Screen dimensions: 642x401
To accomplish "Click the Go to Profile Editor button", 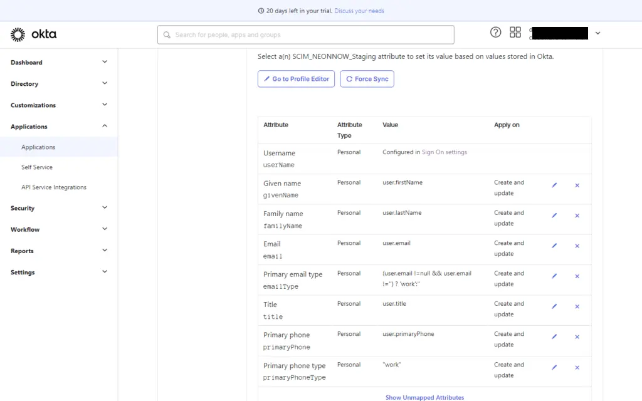I will (x=295, y=78).
